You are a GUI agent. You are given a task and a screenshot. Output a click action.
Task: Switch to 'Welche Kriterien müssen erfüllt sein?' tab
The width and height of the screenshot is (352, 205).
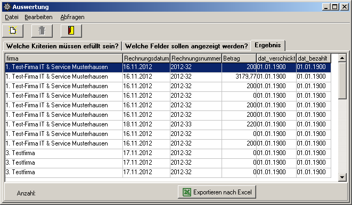tap(62, 46)
